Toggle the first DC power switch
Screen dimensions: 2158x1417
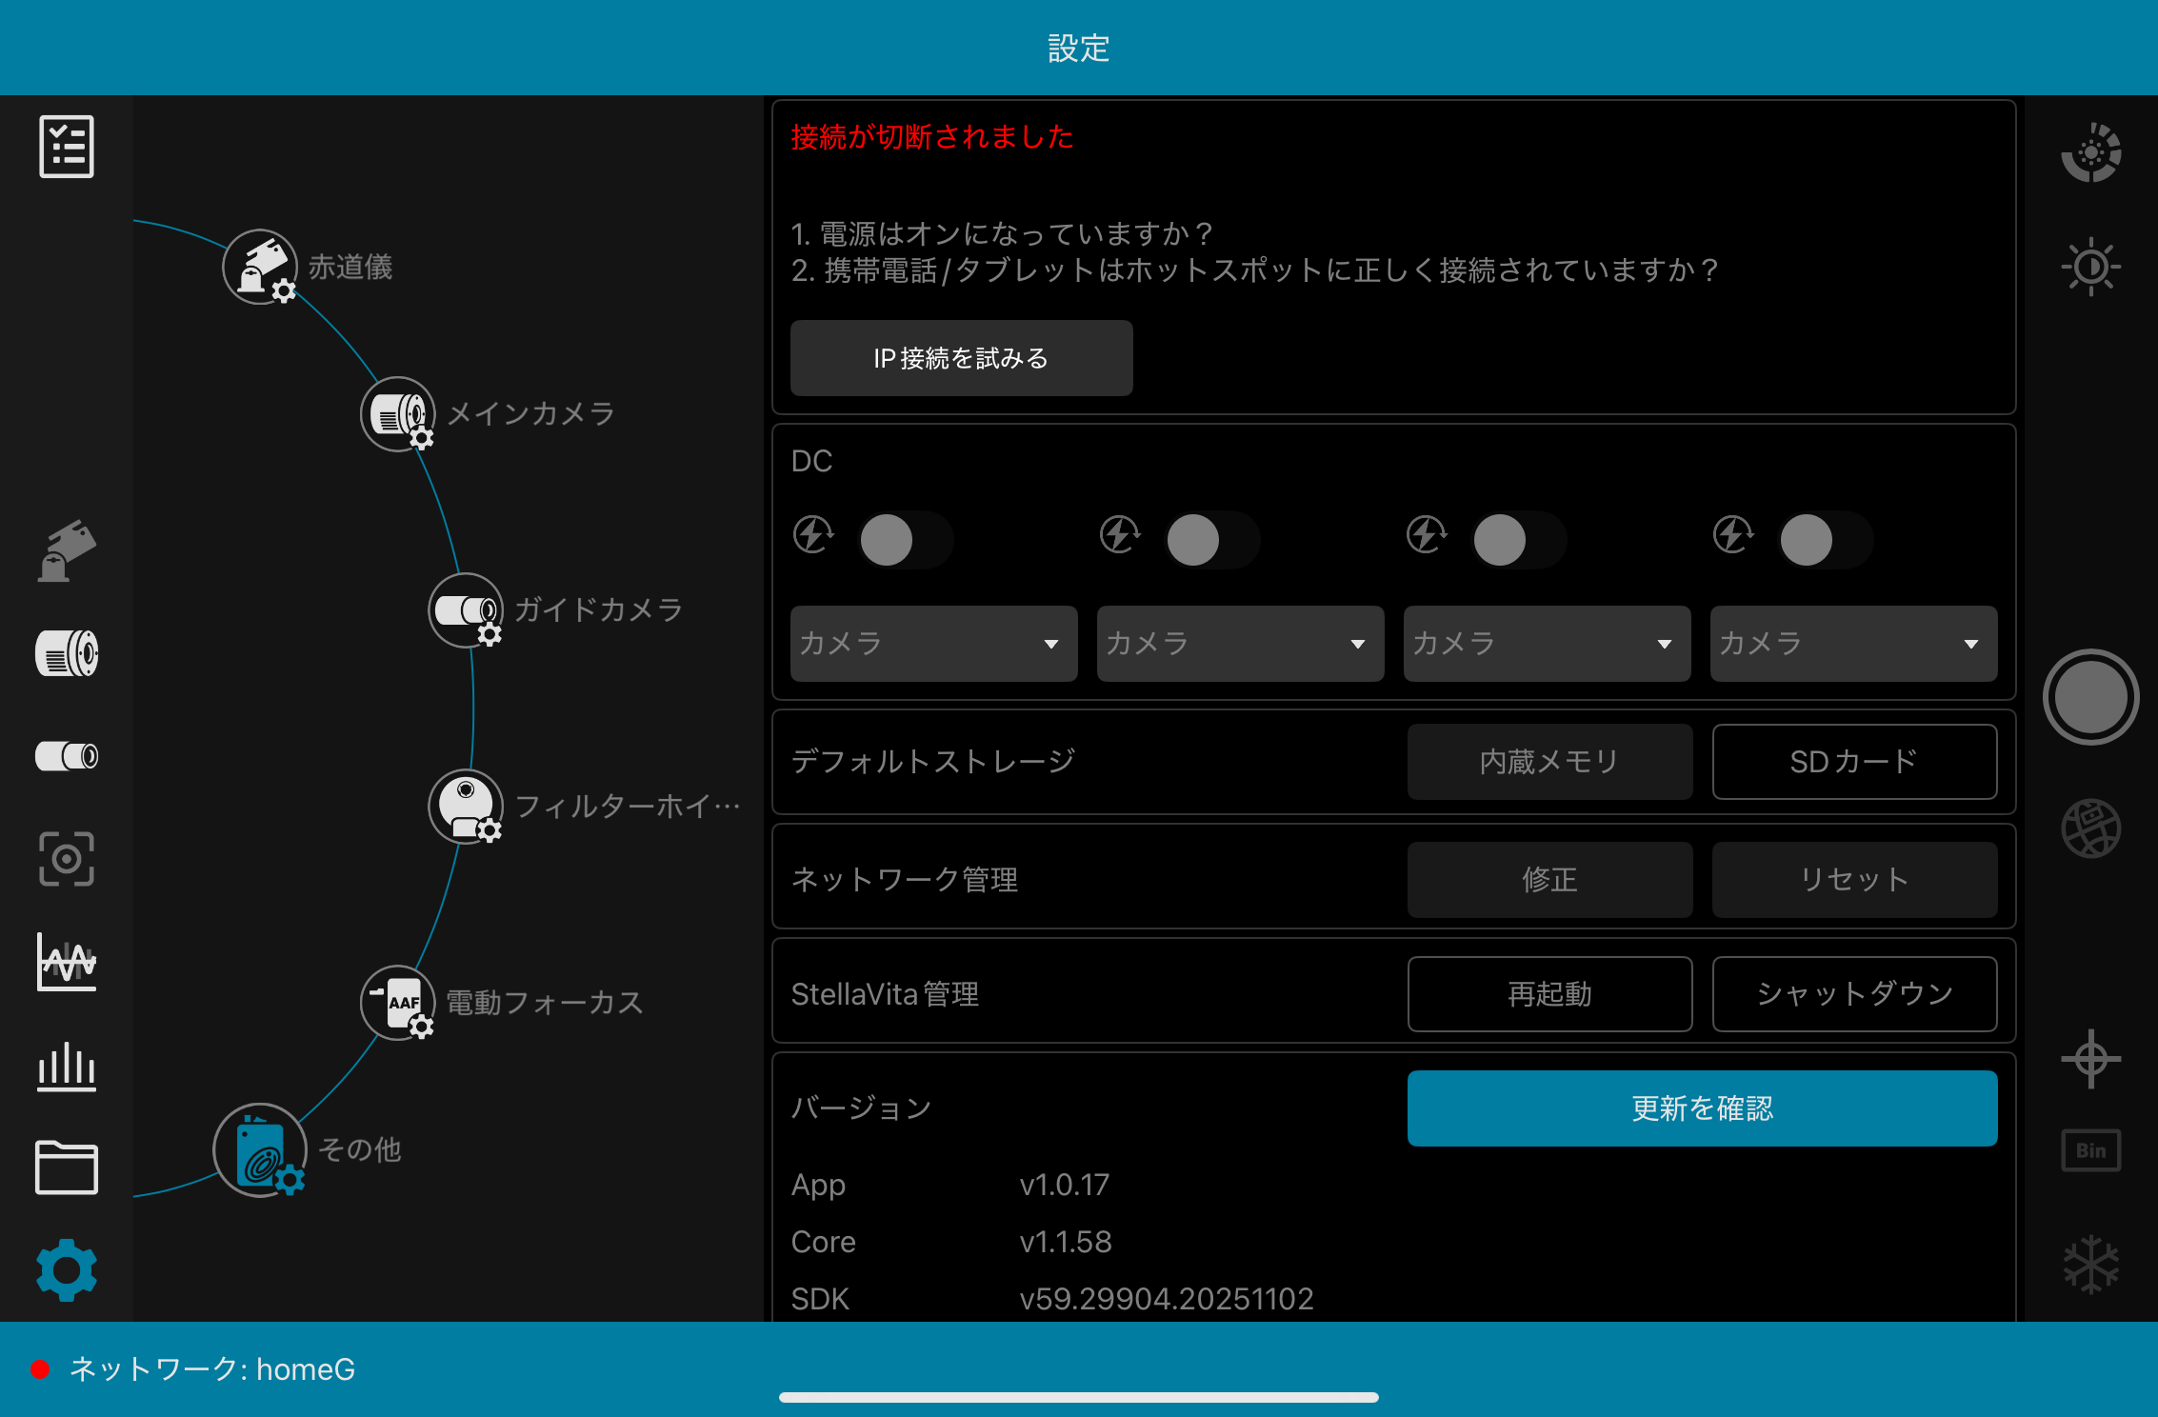point(905,540)
